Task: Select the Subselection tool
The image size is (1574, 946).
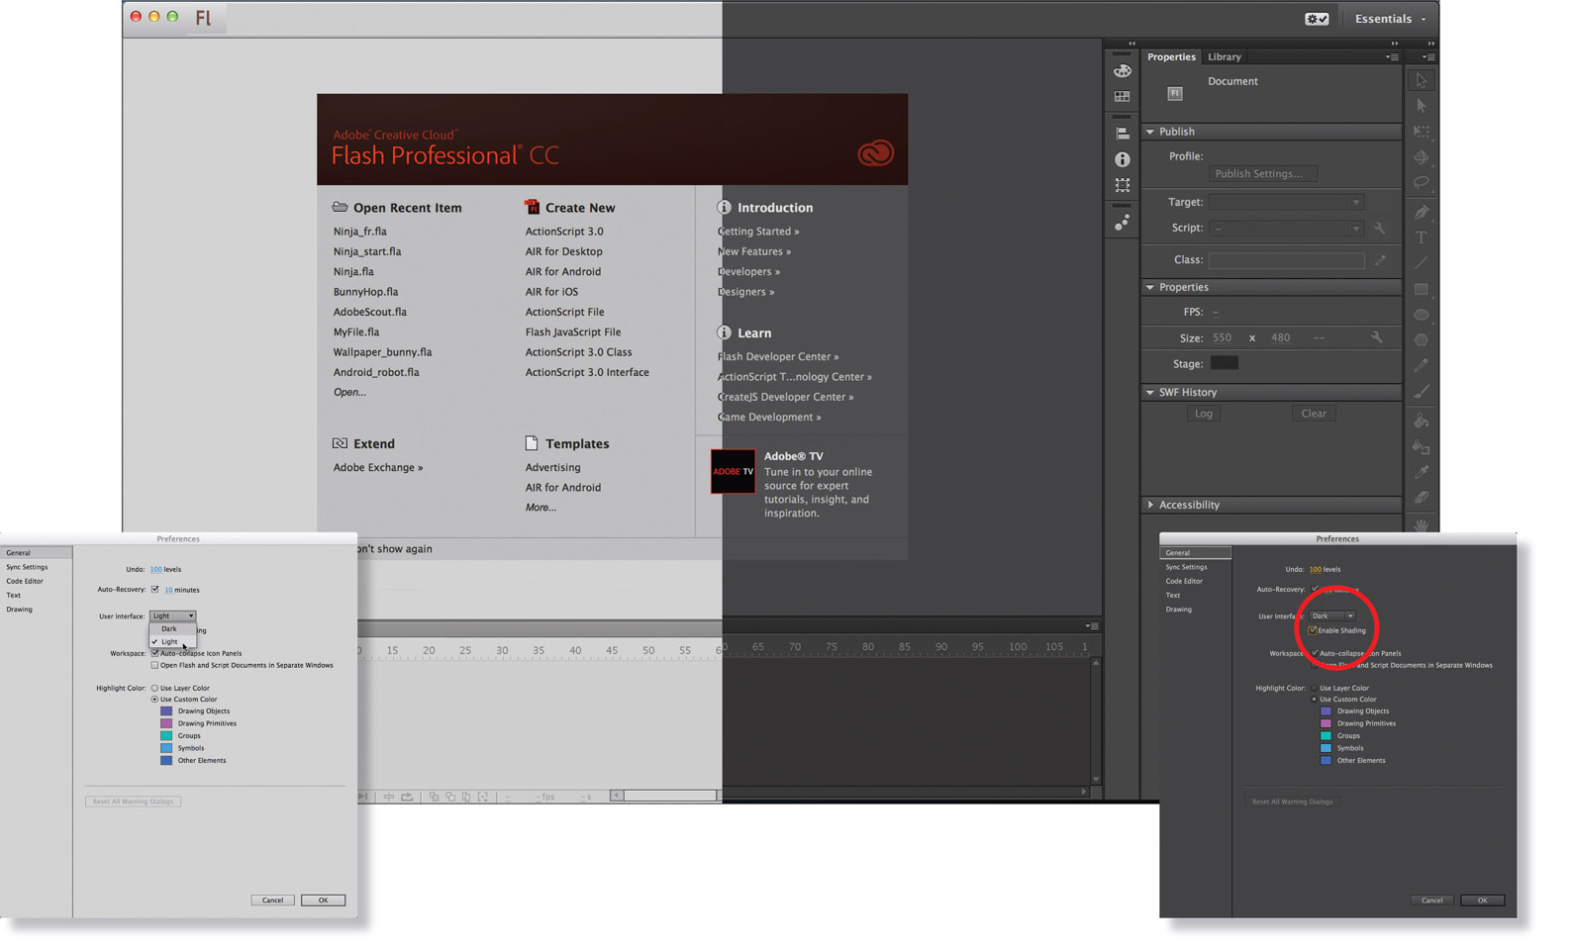Action: coord(1421,106)
